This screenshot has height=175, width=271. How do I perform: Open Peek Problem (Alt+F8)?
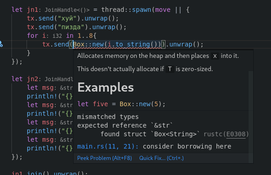pyautogui.click(x=104, y=158)
